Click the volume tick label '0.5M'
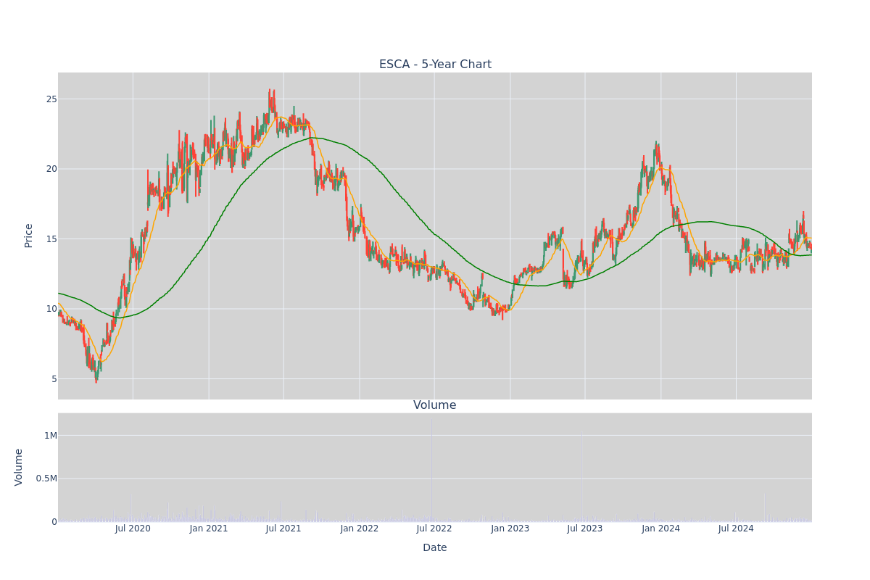Screen dimensions: 870x580 46,478
